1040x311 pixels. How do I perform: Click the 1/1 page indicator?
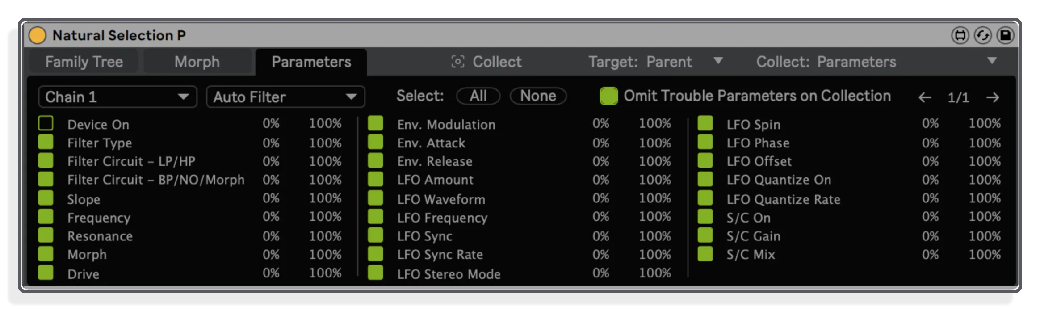pos(959,97)
